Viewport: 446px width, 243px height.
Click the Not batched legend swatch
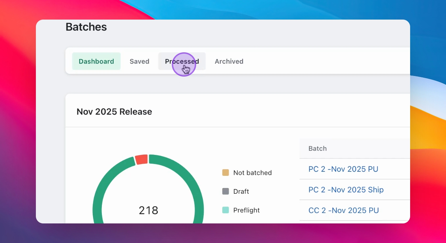click(x=226, y=173)
